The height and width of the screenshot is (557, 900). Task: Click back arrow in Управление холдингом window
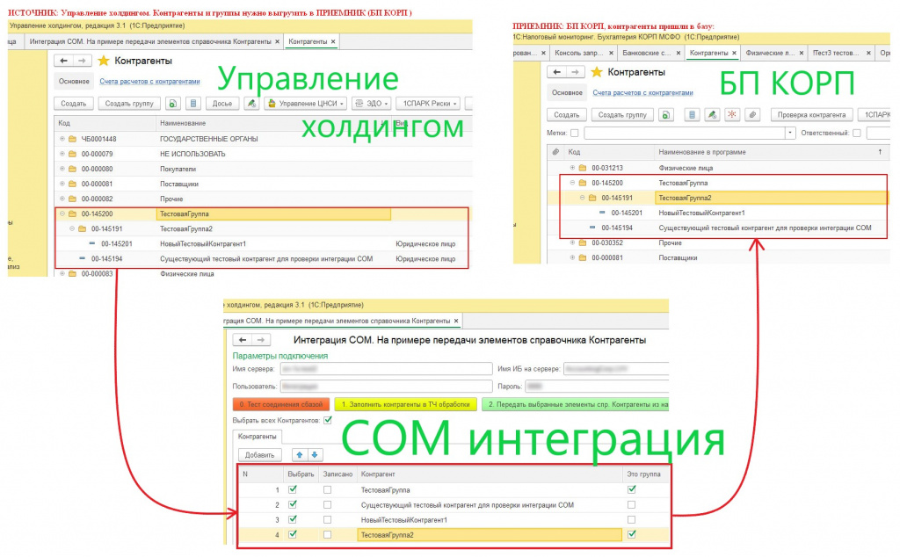pyautogui.click(x=64, y=61)
